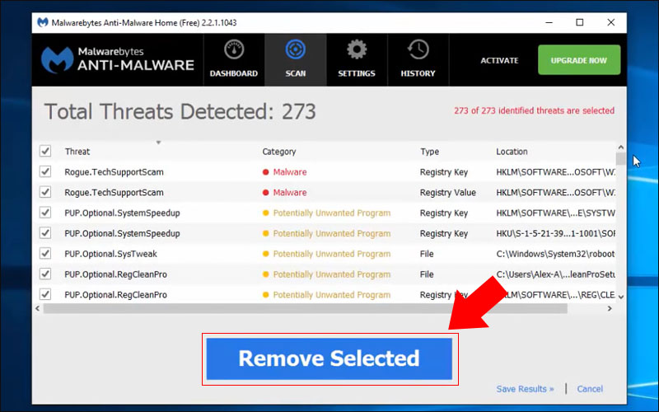
Task: Click the C:\Windows\System32 location cell
Action: (555, 254)
